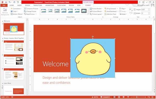Screen dimensions: 156x99
Task: Click the Welcome title text
Action: point(56,64)
